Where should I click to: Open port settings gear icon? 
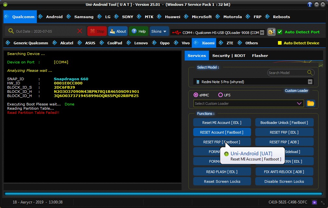pyautogui.click(x=271, y=32)
